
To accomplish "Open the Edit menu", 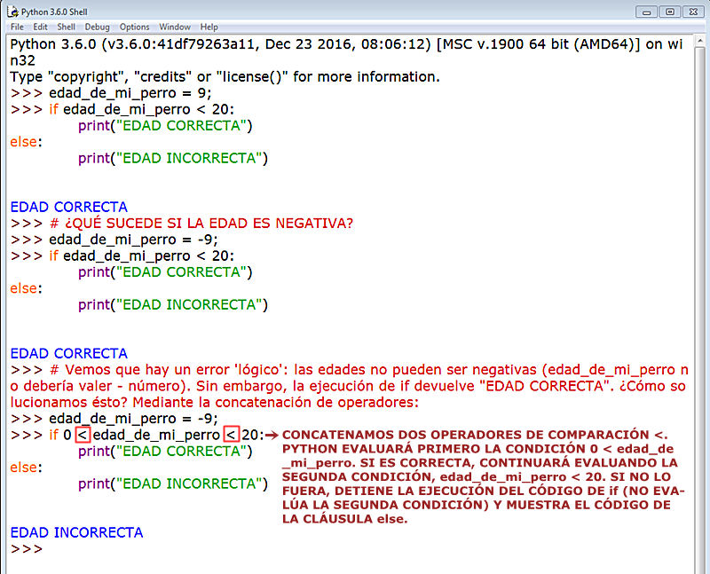I will pyautogui.click(x=40, y=27).
